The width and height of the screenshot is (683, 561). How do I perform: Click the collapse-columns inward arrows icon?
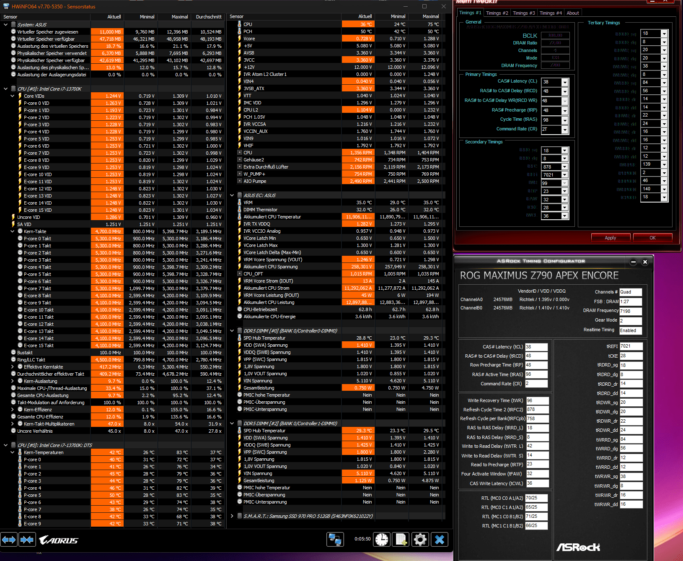(27, 540)
